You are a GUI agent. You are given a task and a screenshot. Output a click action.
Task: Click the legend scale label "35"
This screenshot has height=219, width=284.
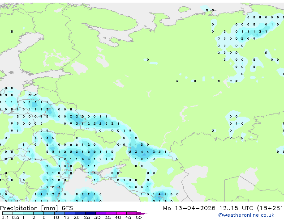click(x=108, y=217)
